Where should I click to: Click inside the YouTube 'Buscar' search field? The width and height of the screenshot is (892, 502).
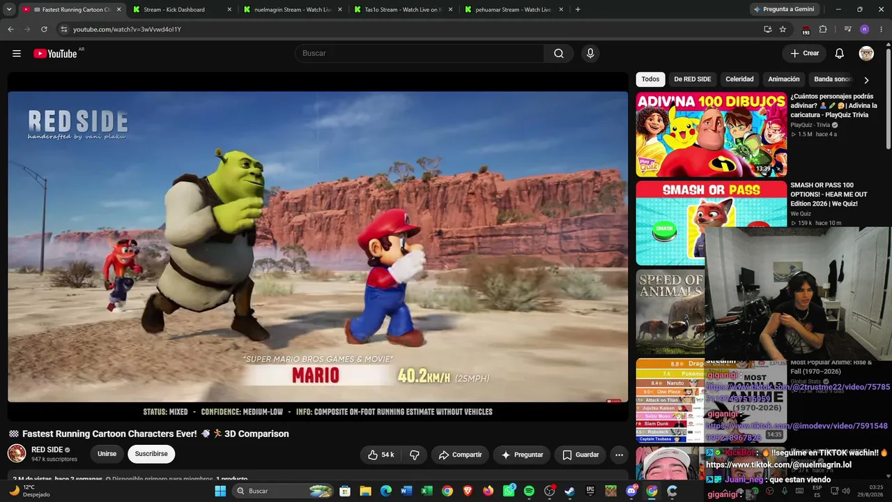click(420, 54)
